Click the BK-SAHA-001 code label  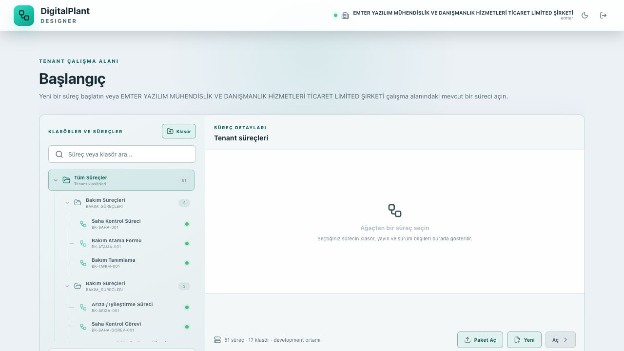pyautogui.click(x=105, y=227)
